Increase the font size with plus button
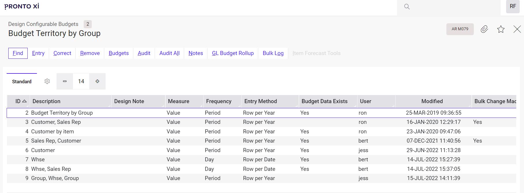The width and height of the screenshot is (524, 193). (x=97, y=82)
